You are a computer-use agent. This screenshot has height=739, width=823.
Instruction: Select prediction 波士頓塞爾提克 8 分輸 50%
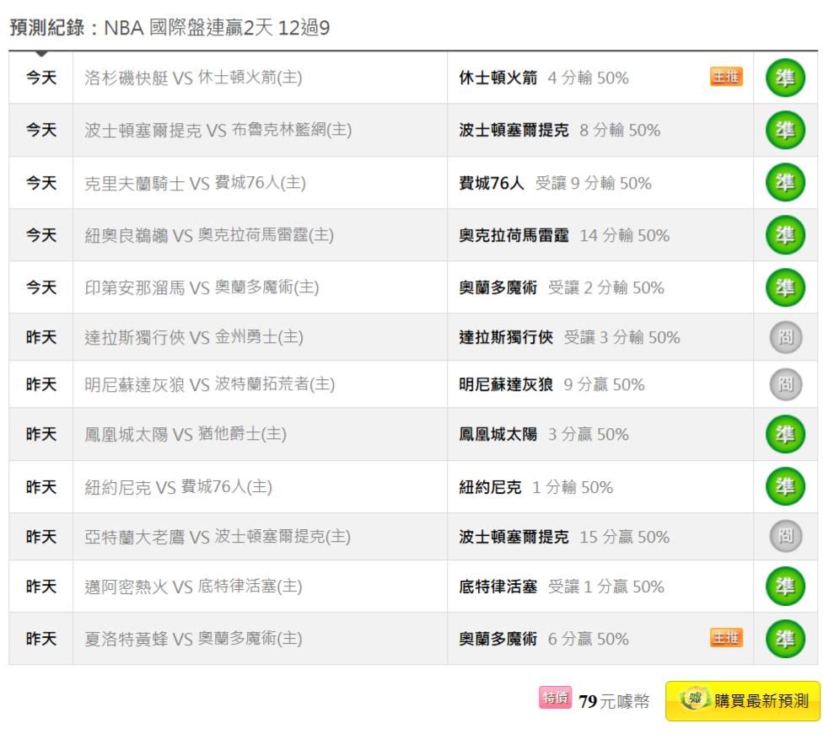tap(560, 130)
